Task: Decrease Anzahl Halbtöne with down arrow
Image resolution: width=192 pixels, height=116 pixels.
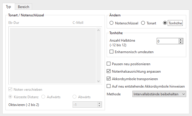Action: point(180,42)
